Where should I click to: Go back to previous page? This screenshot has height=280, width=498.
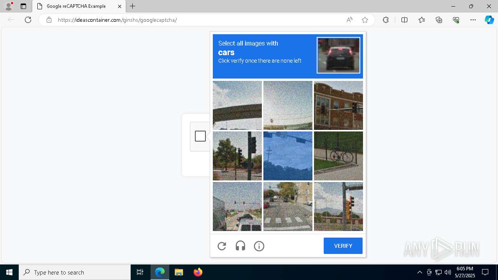11,20
